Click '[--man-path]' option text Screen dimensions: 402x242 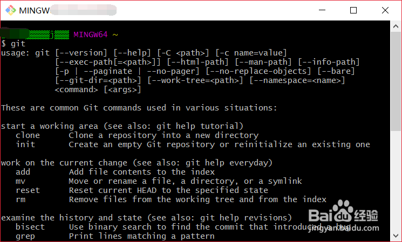point(263,62)
